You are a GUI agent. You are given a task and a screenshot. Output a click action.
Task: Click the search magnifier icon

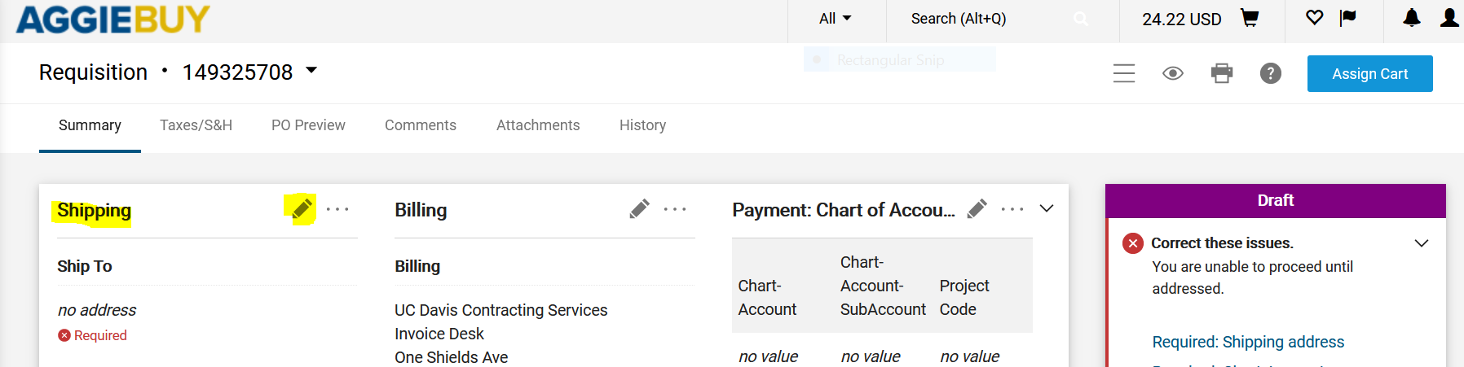1081,18
